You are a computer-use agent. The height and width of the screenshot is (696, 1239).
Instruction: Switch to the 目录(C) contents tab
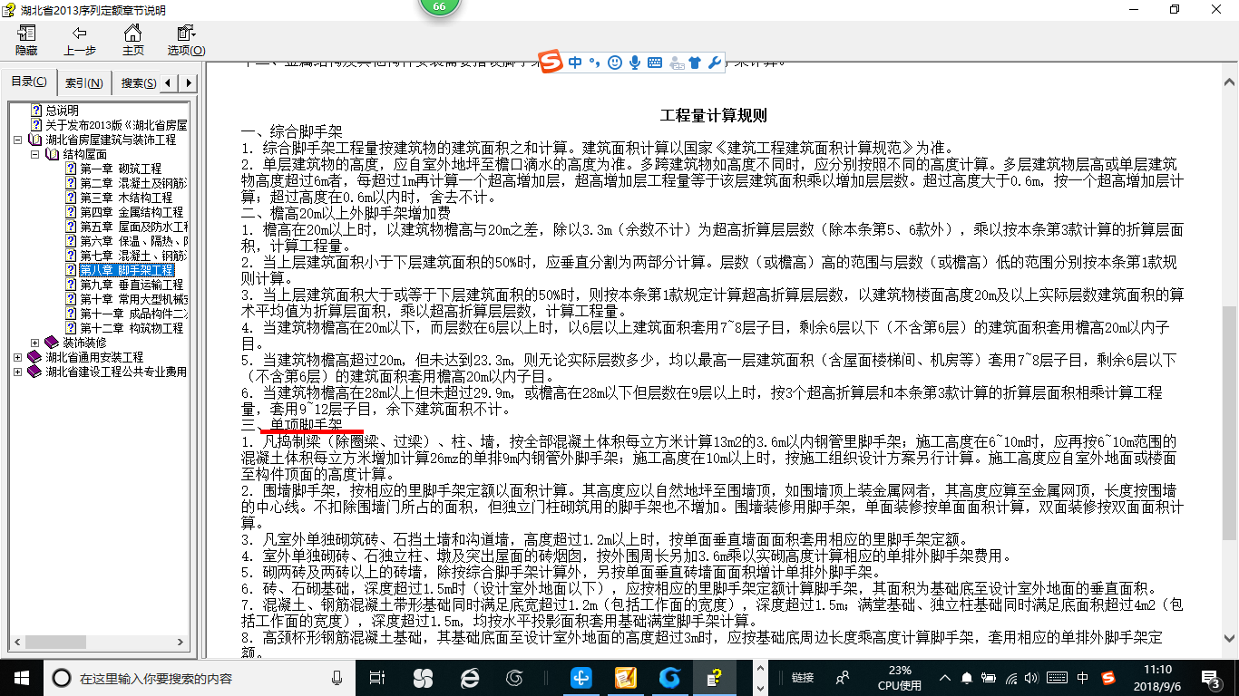(29, 82)
